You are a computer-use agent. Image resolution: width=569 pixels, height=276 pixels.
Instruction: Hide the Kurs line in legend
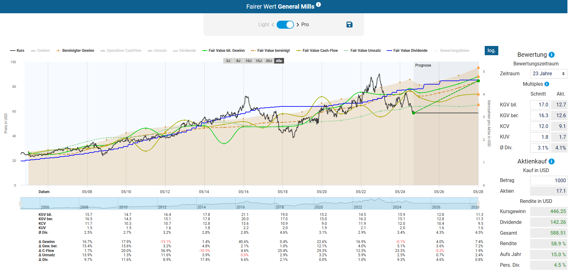coord(17,51)
